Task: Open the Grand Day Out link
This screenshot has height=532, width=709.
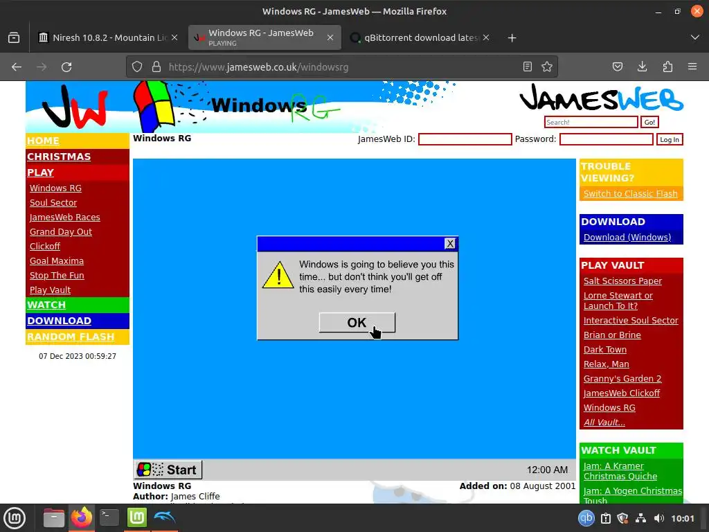Action: tap(61, 231)
